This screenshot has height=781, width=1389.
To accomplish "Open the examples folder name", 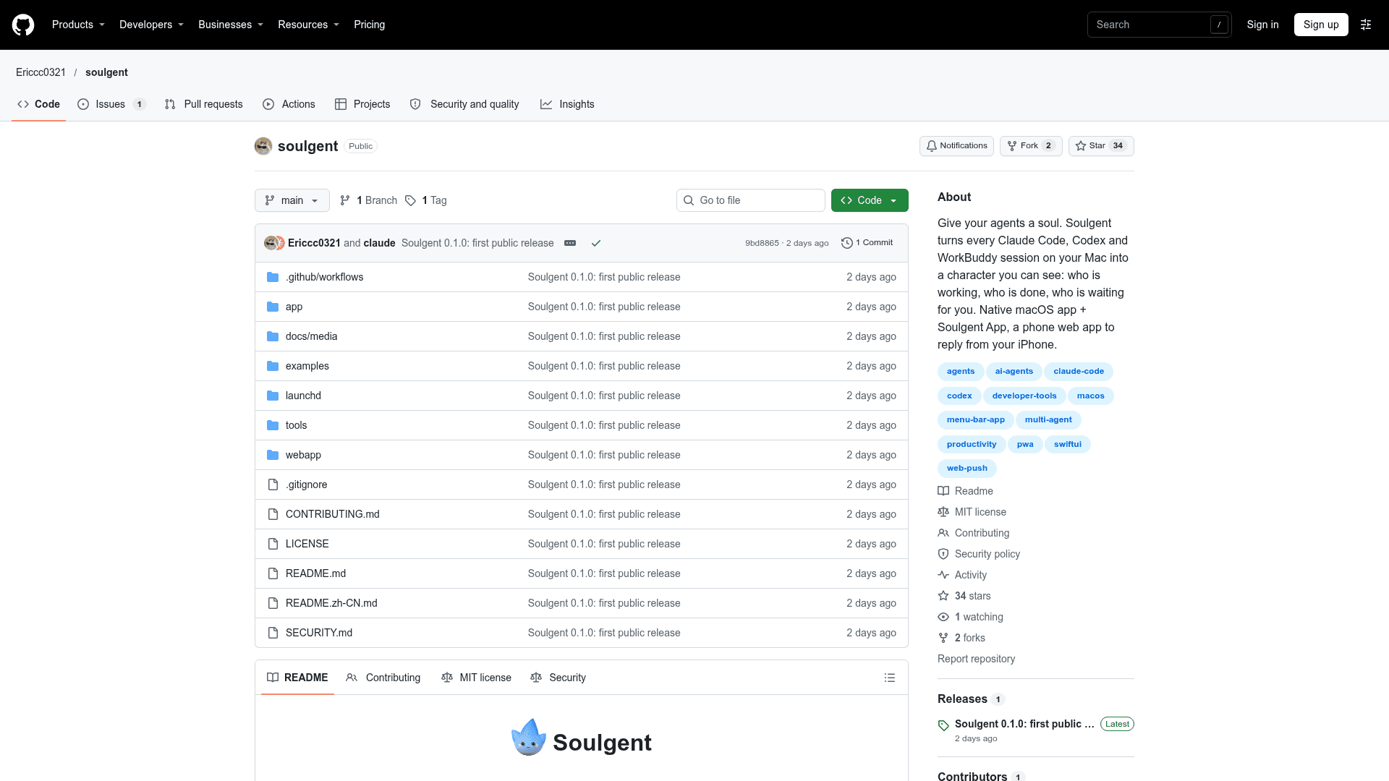I will click(307, 366).
